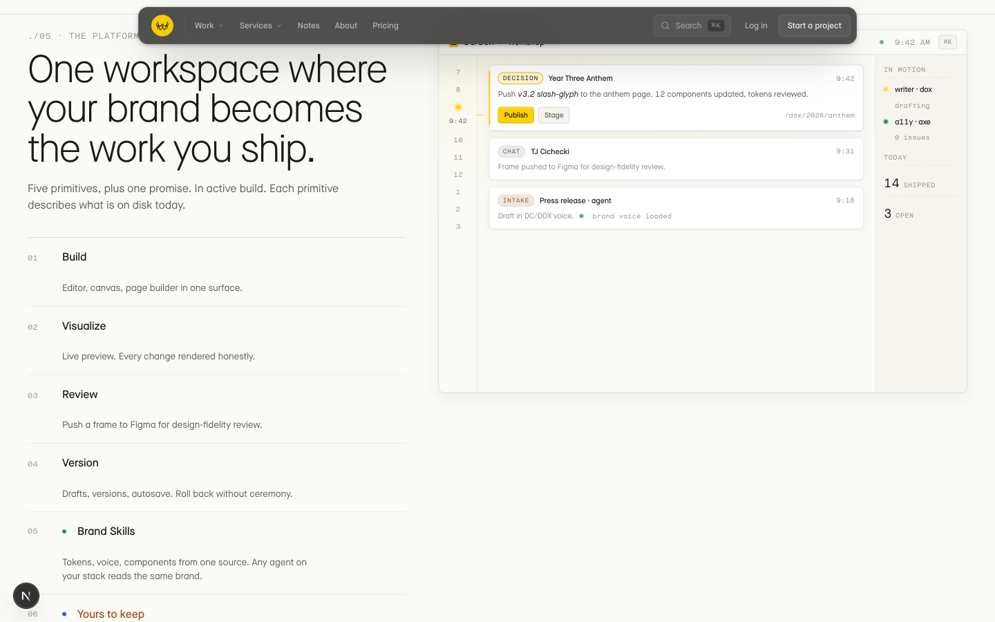
Task: Select the yellow timeline dot marker
Action: click(458, 107)
